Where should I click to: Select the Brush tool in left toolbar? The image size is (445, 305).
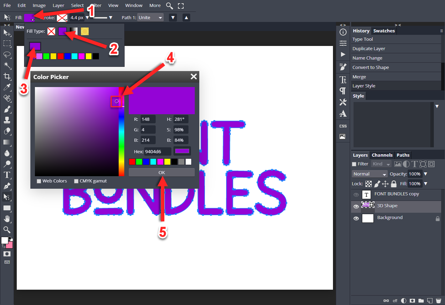coord(7,109)
